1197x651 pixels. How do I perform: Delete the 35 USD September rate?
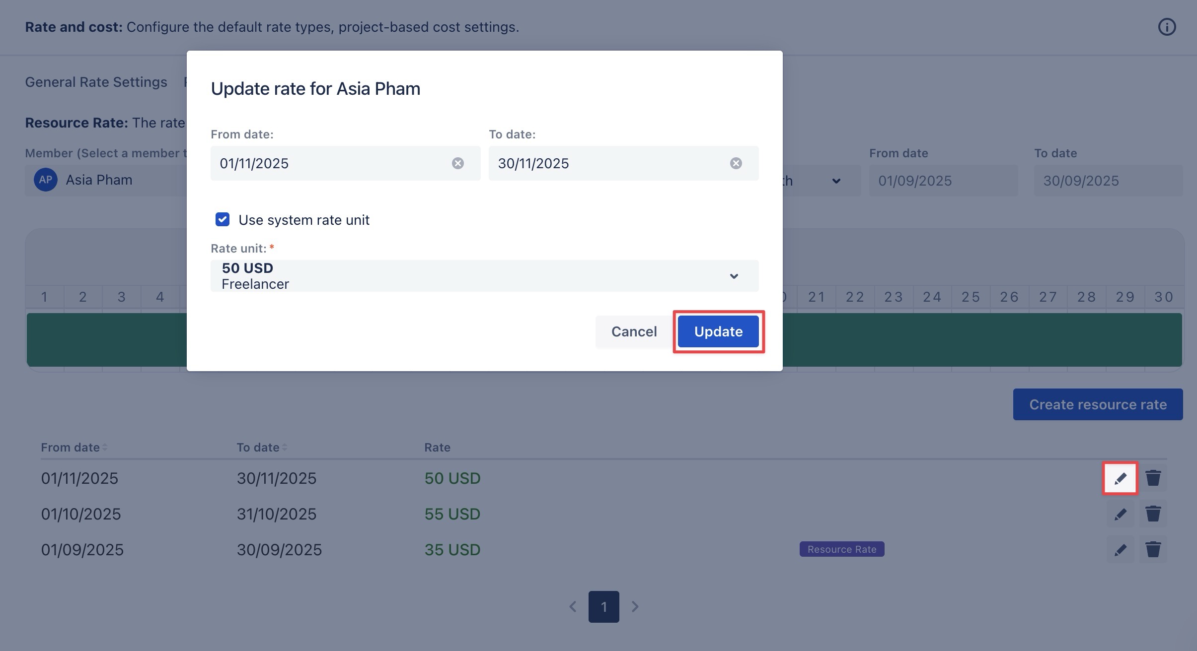coord(1153,550)
